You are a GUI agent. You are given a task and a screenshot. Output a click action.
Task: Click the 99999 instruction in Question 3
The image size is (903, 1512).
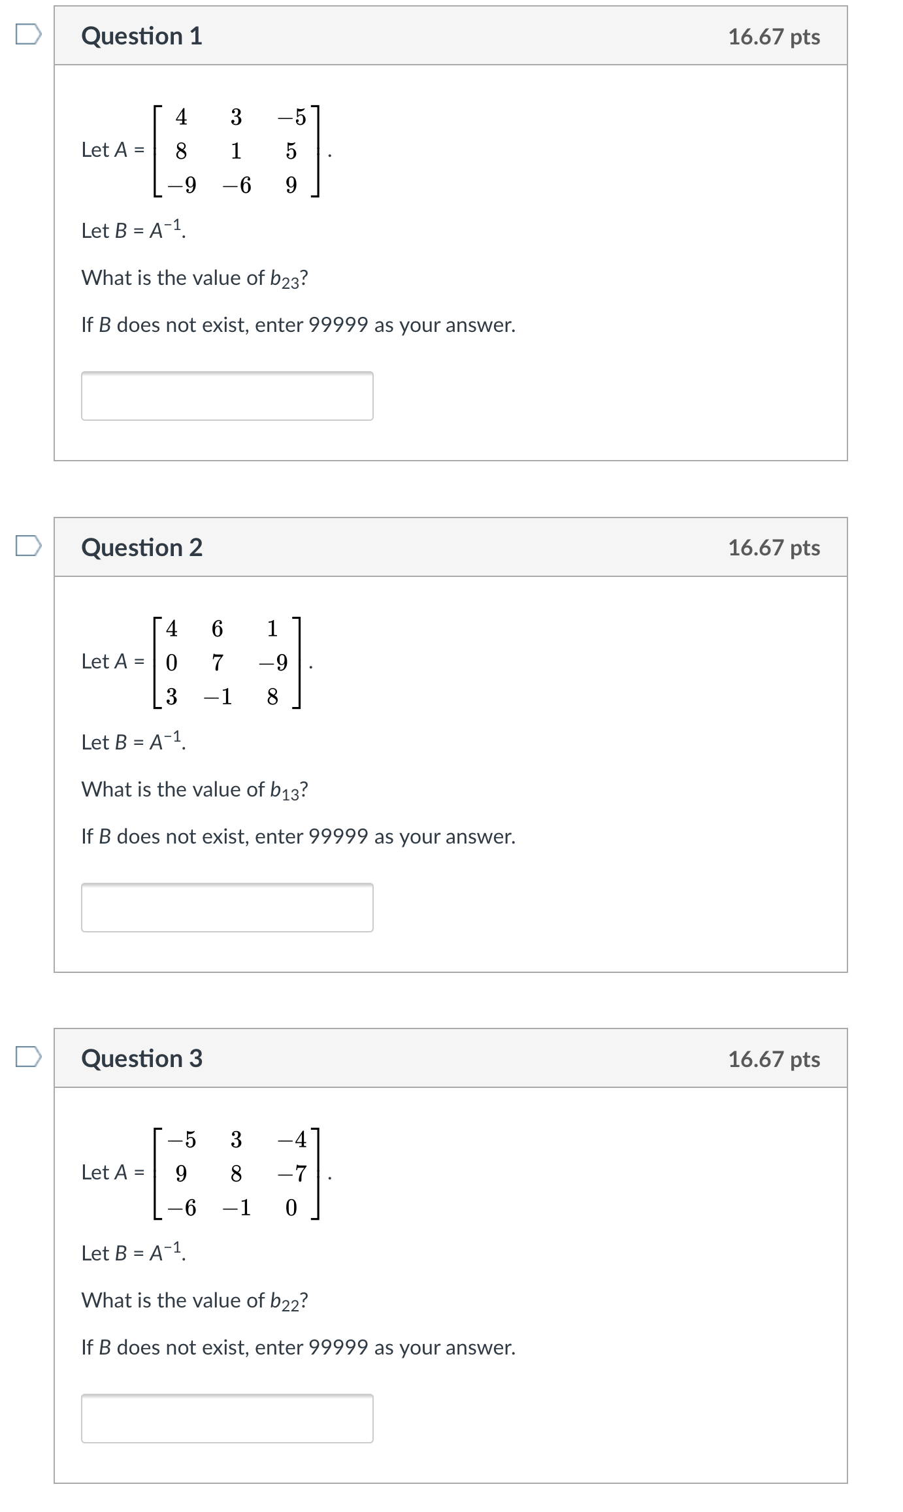[x=299, y=1347]
